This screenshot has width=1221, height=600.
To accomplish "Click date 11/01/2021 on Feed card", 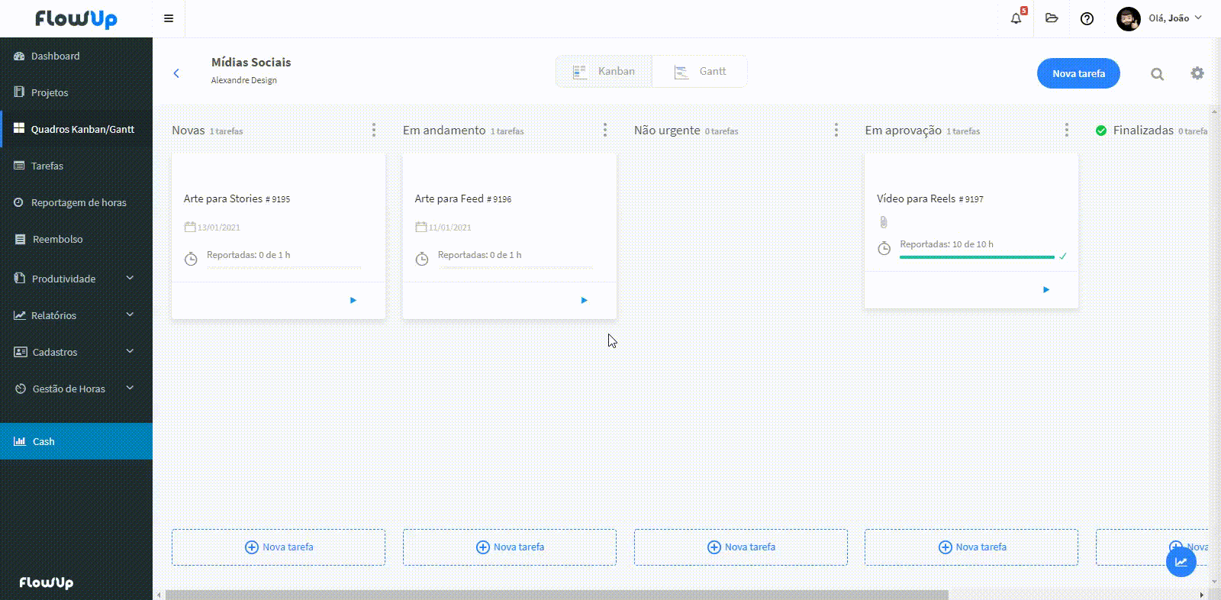I will click(x=450, y=227).
